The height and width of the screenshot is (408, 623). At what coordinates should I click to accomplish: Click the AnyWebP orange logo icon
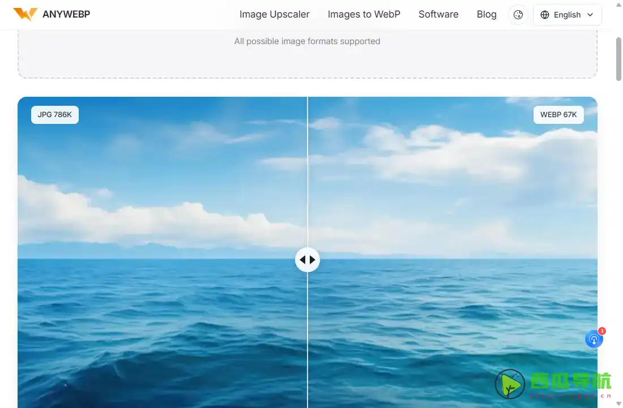coord(25,14)
